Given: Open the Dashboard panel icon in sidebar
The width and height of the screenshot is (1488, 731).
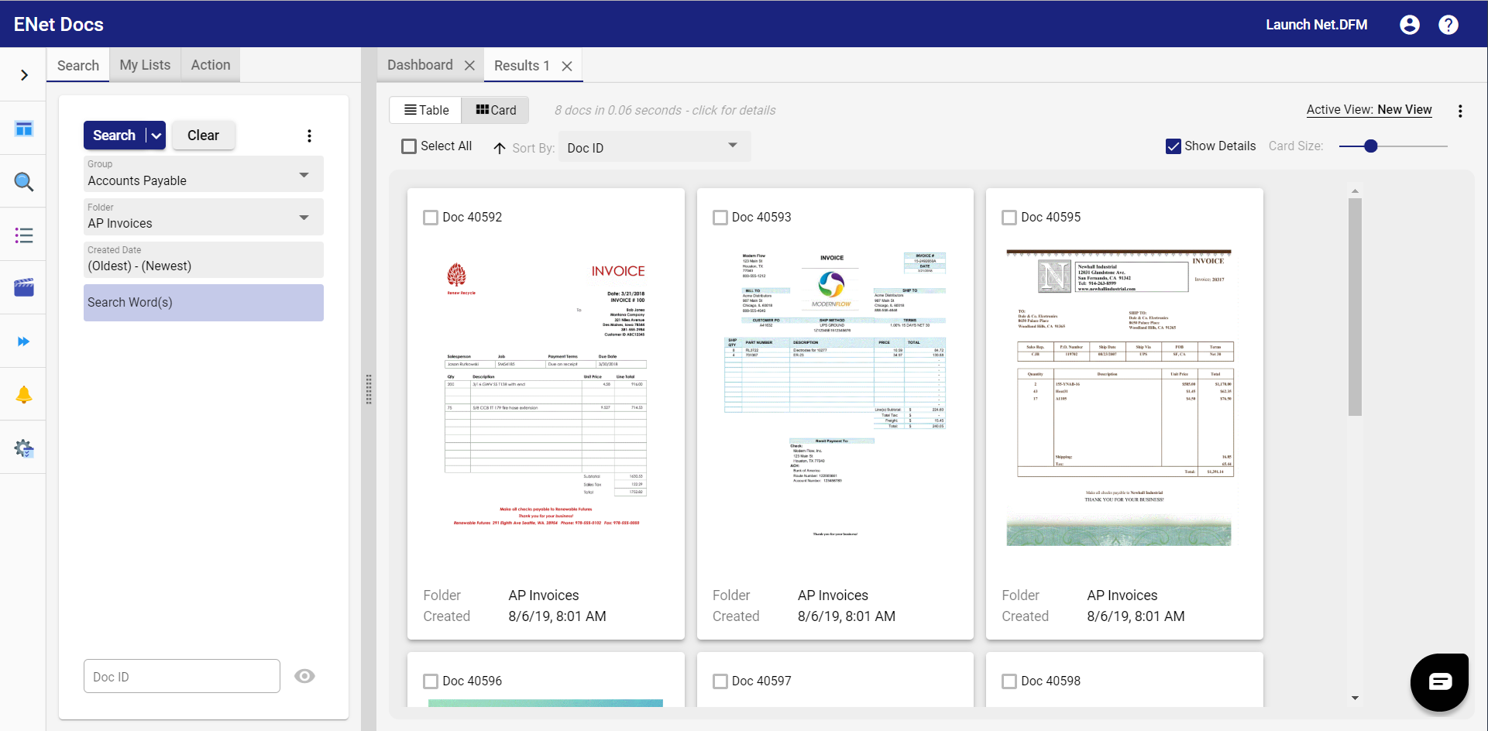Looking at the screenshot, I should [23, 129].
